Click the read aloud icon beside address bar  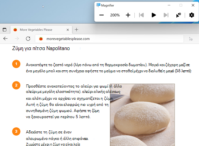tap(191, 39)
